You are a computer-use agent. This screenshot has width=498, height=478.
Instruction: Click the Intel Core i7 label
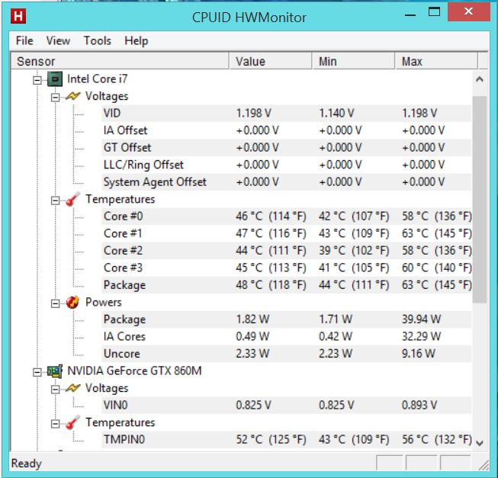[x=97, y=79]
